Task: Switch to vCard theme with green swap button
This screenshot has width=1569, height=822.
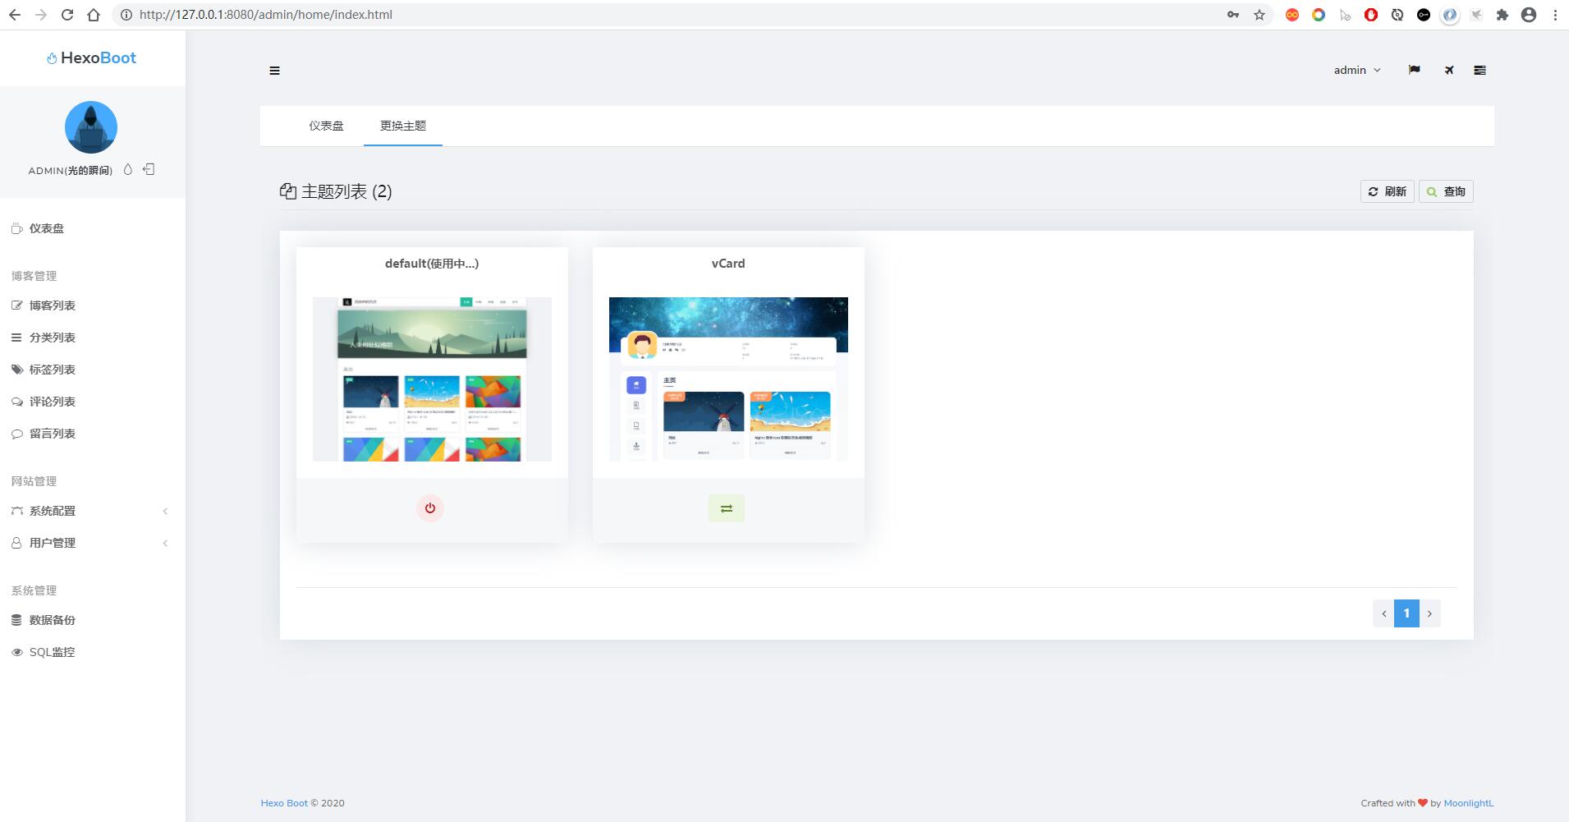Action: point(727,508)
